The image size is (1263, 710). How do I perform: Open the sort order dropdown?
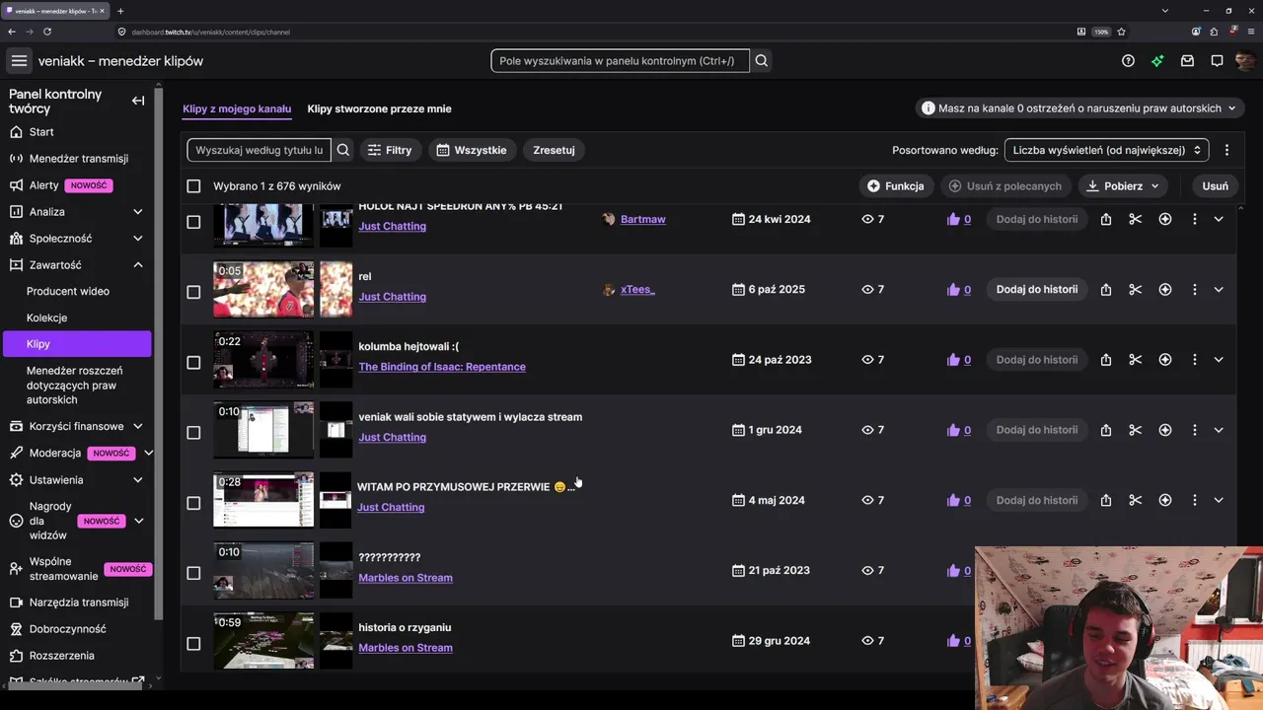click(1107, 150)
